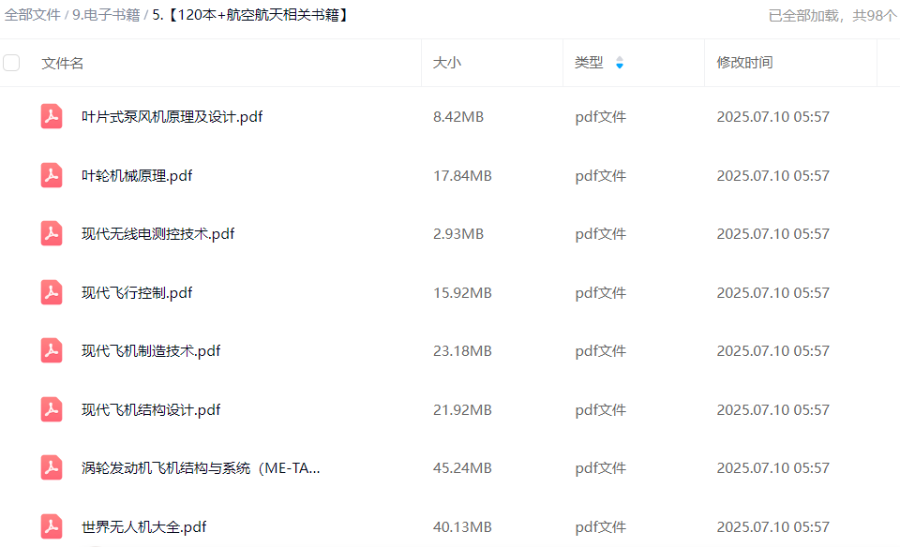The height and width of the screenshot is (547, 900).
Task: Click PDF icon beside 叶轮机械原理.pdf
Action: [x=52, y=175]
